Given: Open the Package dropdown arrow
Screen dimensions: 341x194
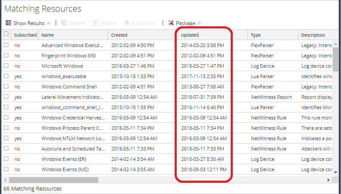Looking at the screenshot, I should click(200, 23).
